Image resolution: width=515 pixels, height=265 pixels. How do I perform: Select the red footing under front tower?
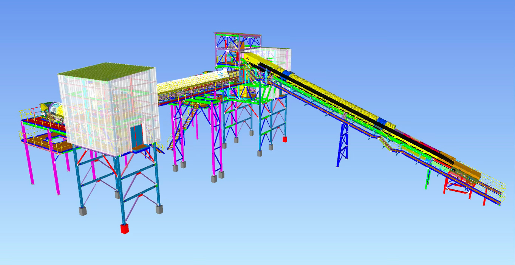tap(124, 229)
